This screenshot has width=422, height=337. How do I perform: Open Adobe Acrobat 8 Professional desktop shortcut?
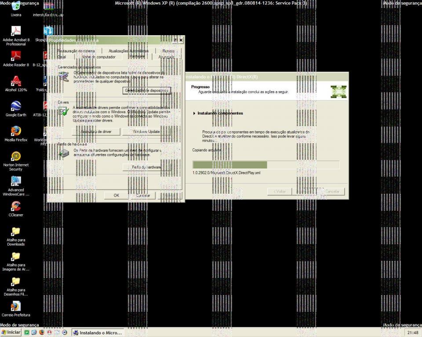16,36
